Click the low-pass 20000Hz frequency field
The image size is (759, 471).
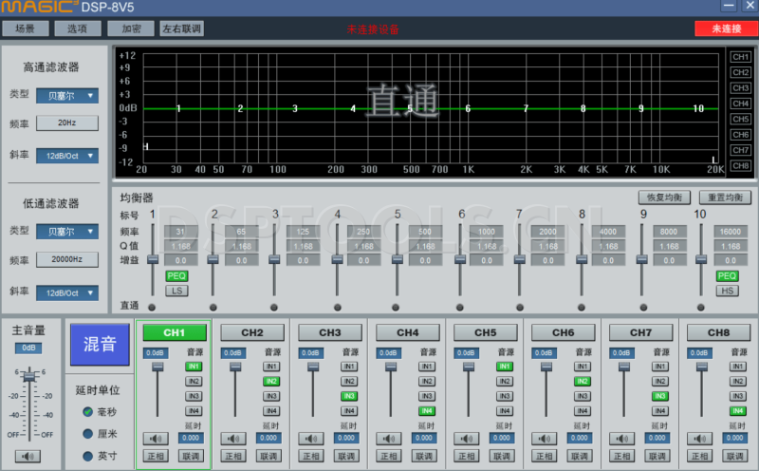point(66,260)
